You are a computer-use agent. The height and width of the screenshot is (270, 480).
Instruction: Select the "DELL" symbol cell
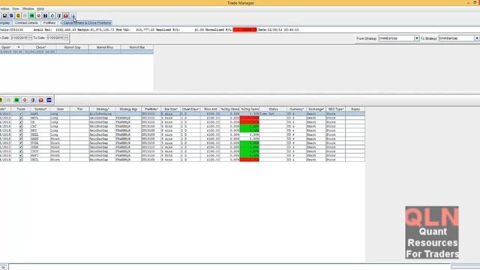(40, 135)
